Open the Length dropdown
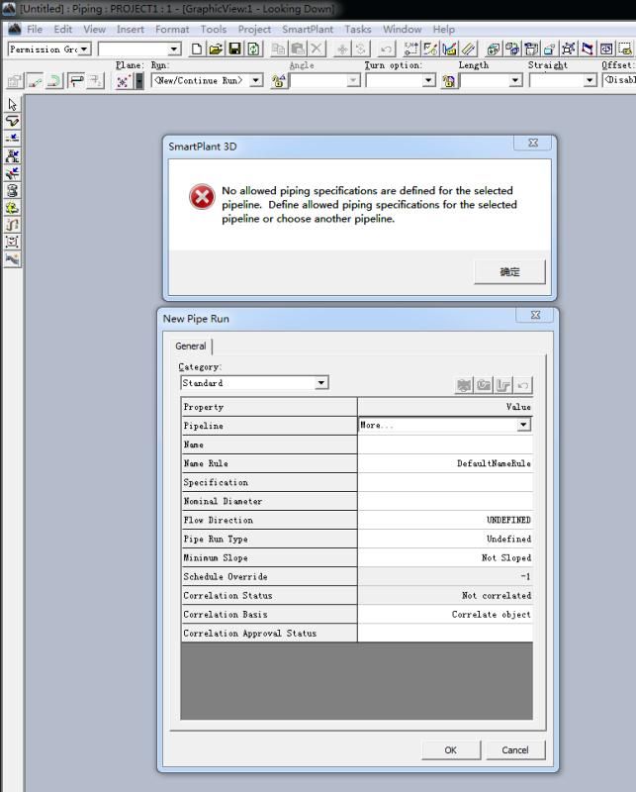Screen dimensions: 636x792 click(515, 80)
